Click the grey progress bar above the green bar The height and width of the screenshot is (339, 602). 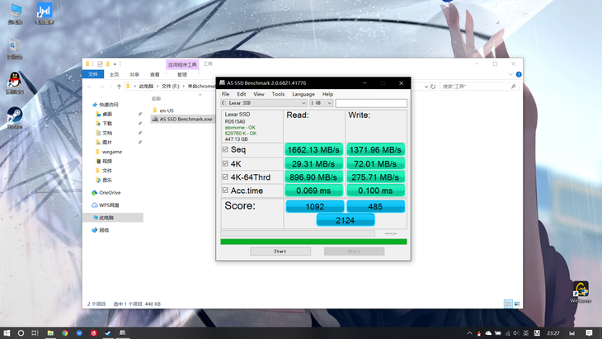pyautogui.click(x=298, y=233)
